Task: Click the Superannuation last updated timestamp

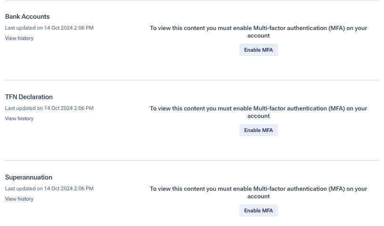Action: 49,188
